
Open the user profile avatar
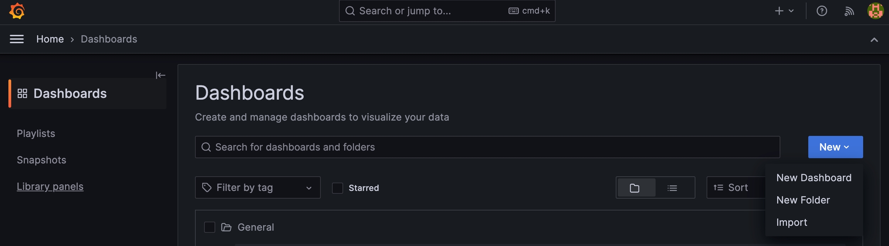click(x=875, y=11)
